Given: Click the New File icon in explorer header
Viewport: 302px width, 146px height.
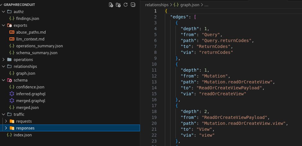Looking at the screenshot, I should click(x=111, y=5).
